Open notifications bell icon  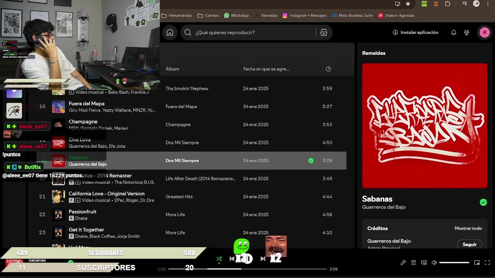[x=454, y=32]
